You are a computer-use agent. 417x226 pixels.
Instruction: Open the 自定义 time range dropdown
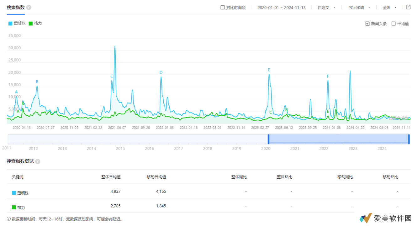click(326, 8)
